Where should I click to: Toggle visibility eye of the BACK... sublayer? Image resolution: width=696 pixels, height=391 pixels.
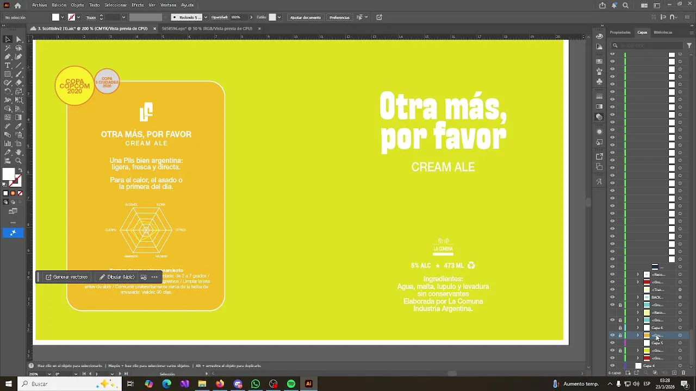tap(612, 298)
